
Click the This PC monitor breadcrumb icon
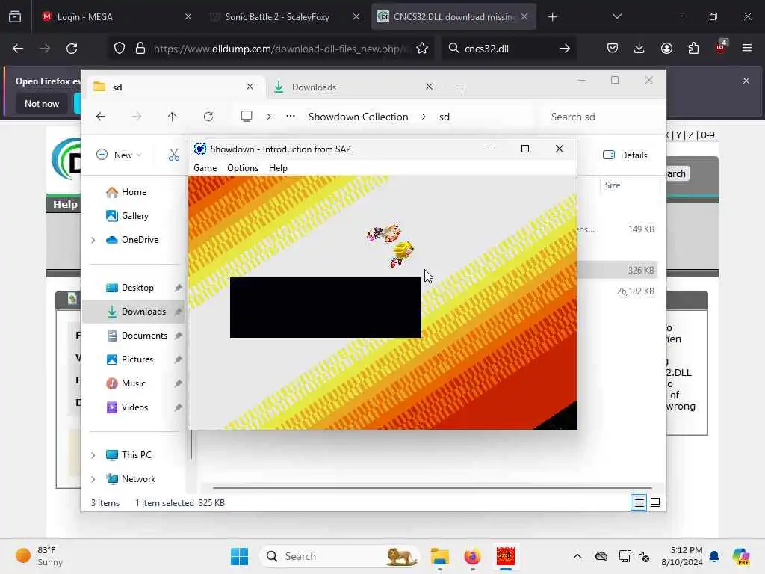[247, 117]
